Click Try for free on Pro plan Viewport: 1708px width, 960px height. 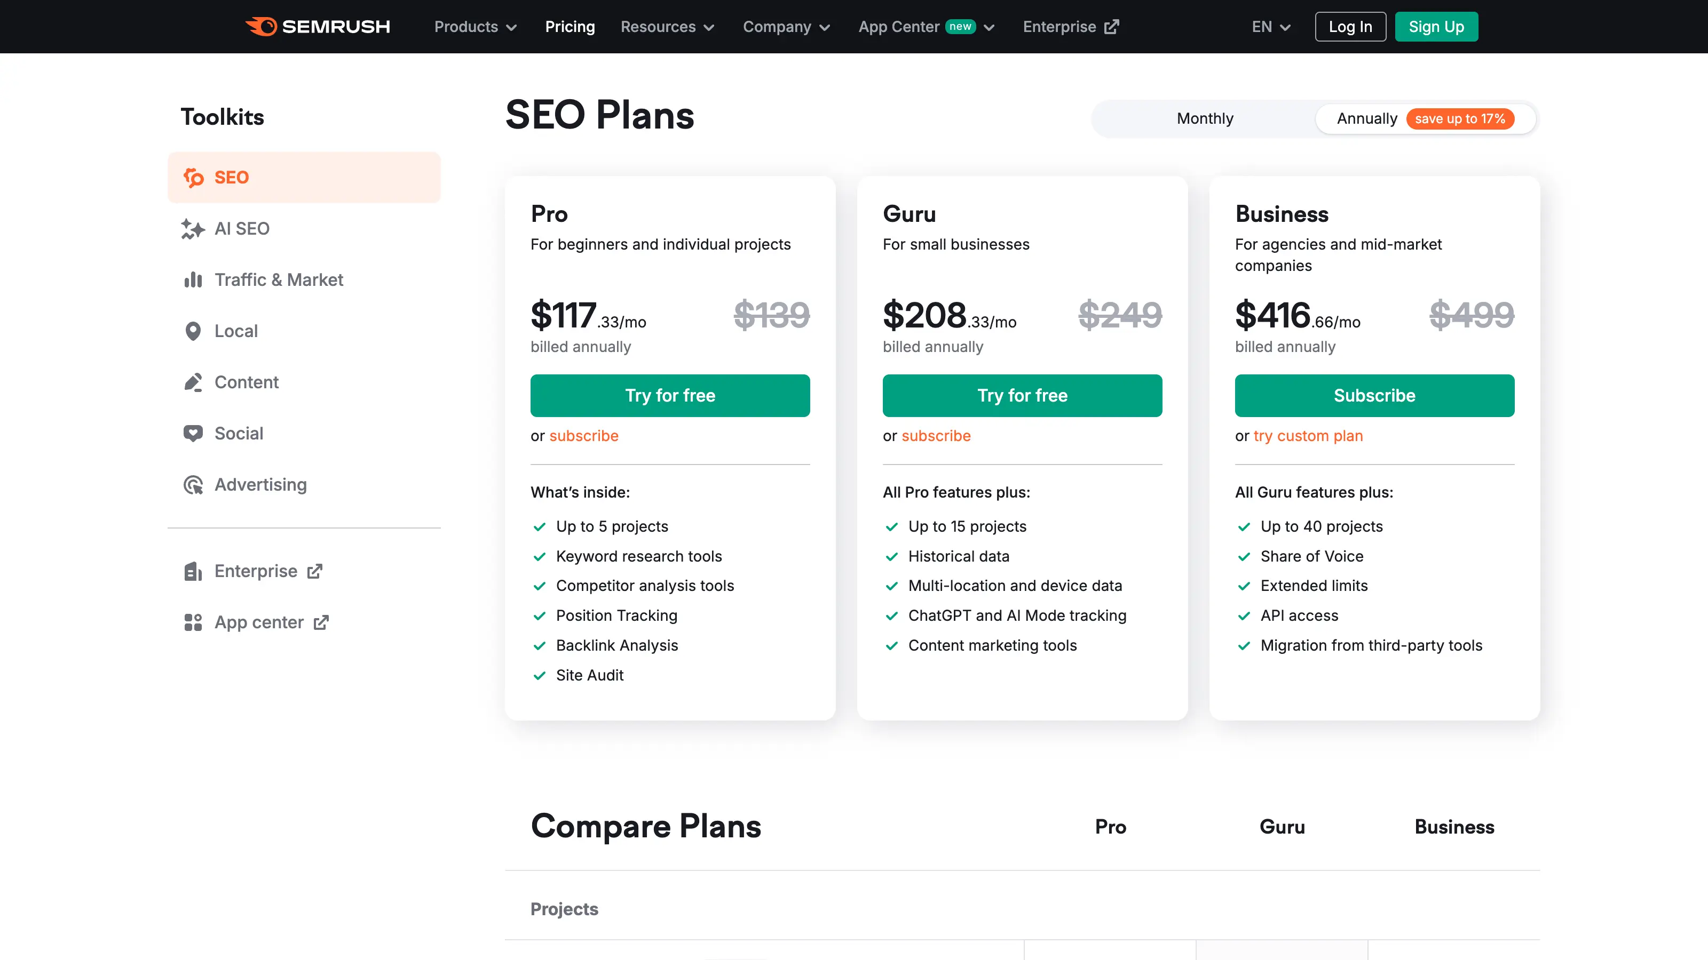pos(670,396)
